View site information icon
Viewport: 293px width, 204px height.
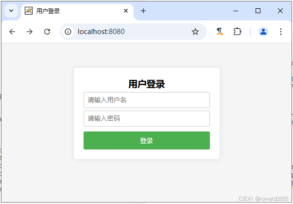click(68, 32)
